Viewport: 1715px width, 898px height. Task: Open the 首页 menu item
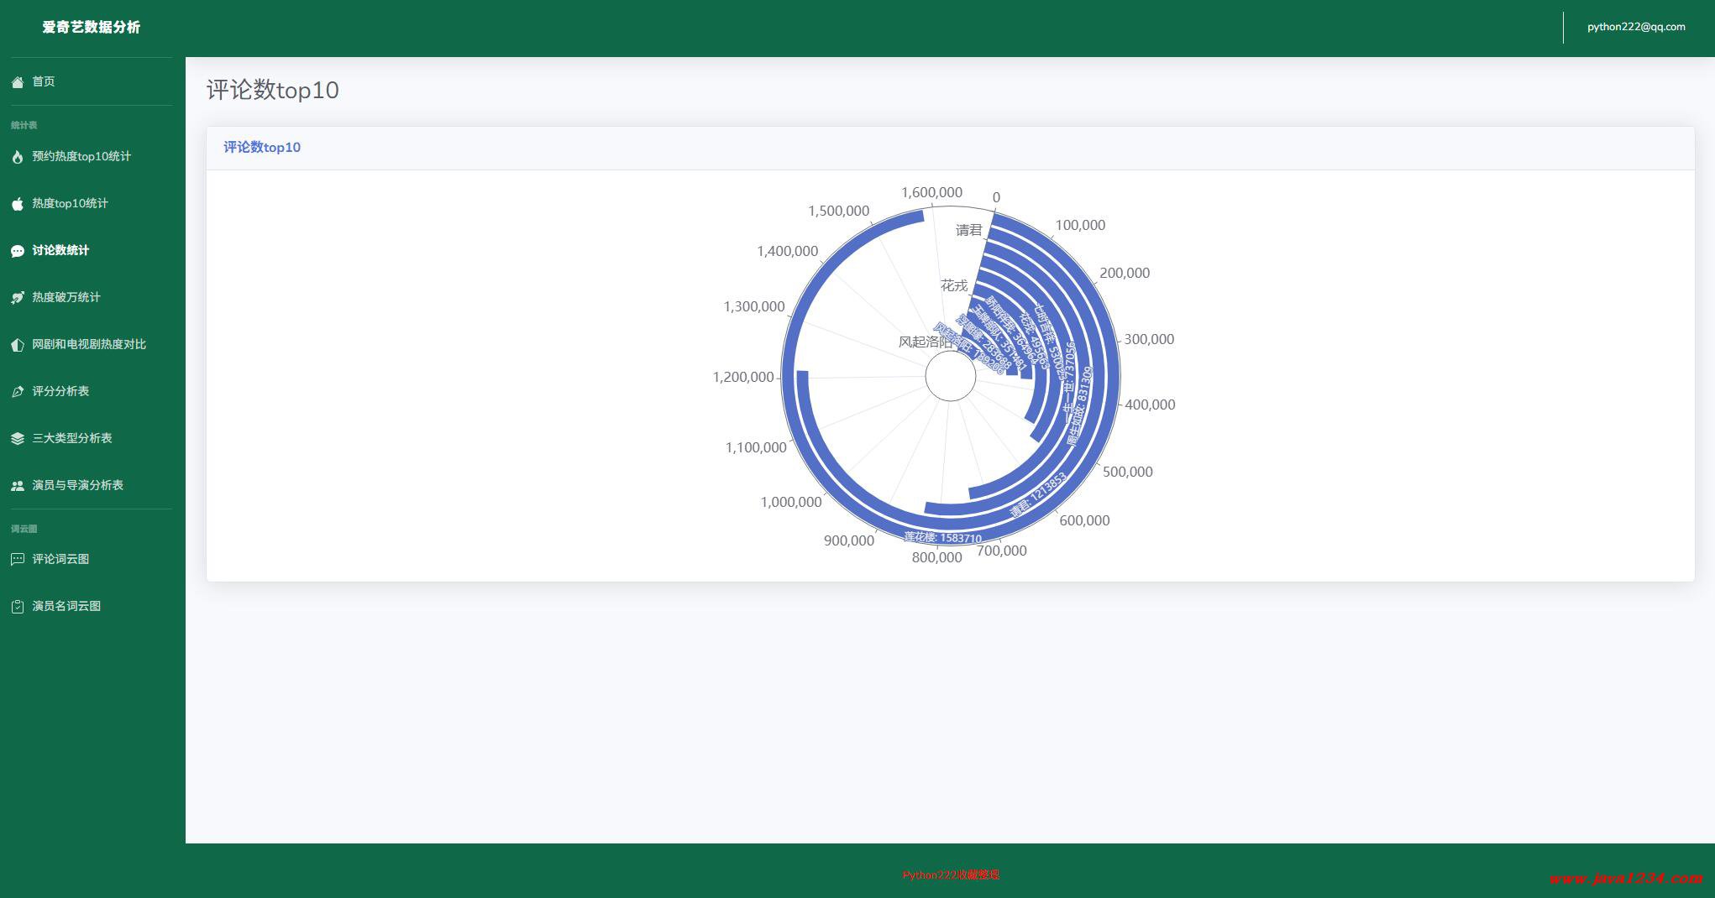44,81
